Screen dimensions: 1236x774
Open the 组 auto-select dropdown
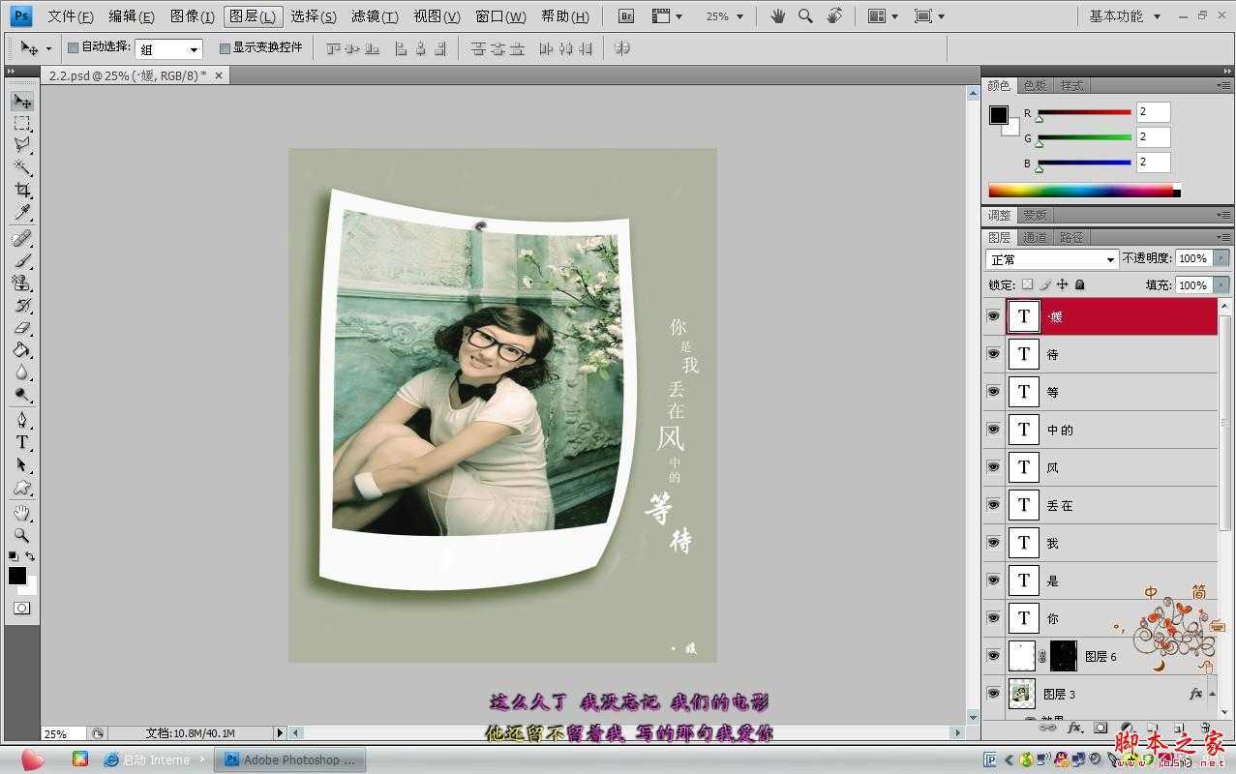coord(168,49)
